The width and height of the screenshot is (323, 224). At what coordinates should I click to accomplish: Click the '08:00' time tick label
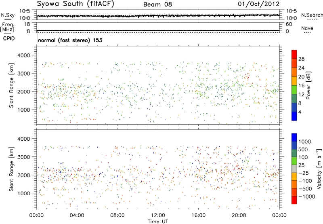[117, 216]
